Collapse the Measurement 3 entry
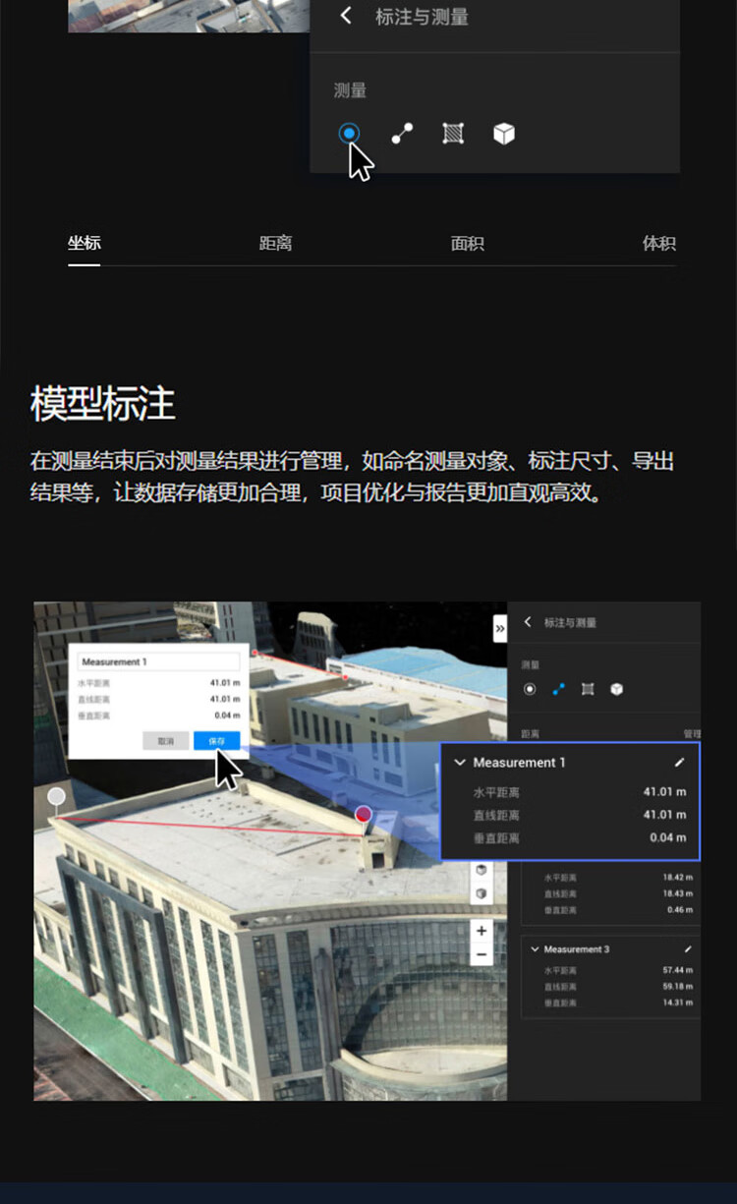The height and width of the screenshot is (1204, 737). pyautogui.click(x=535, y=949)
